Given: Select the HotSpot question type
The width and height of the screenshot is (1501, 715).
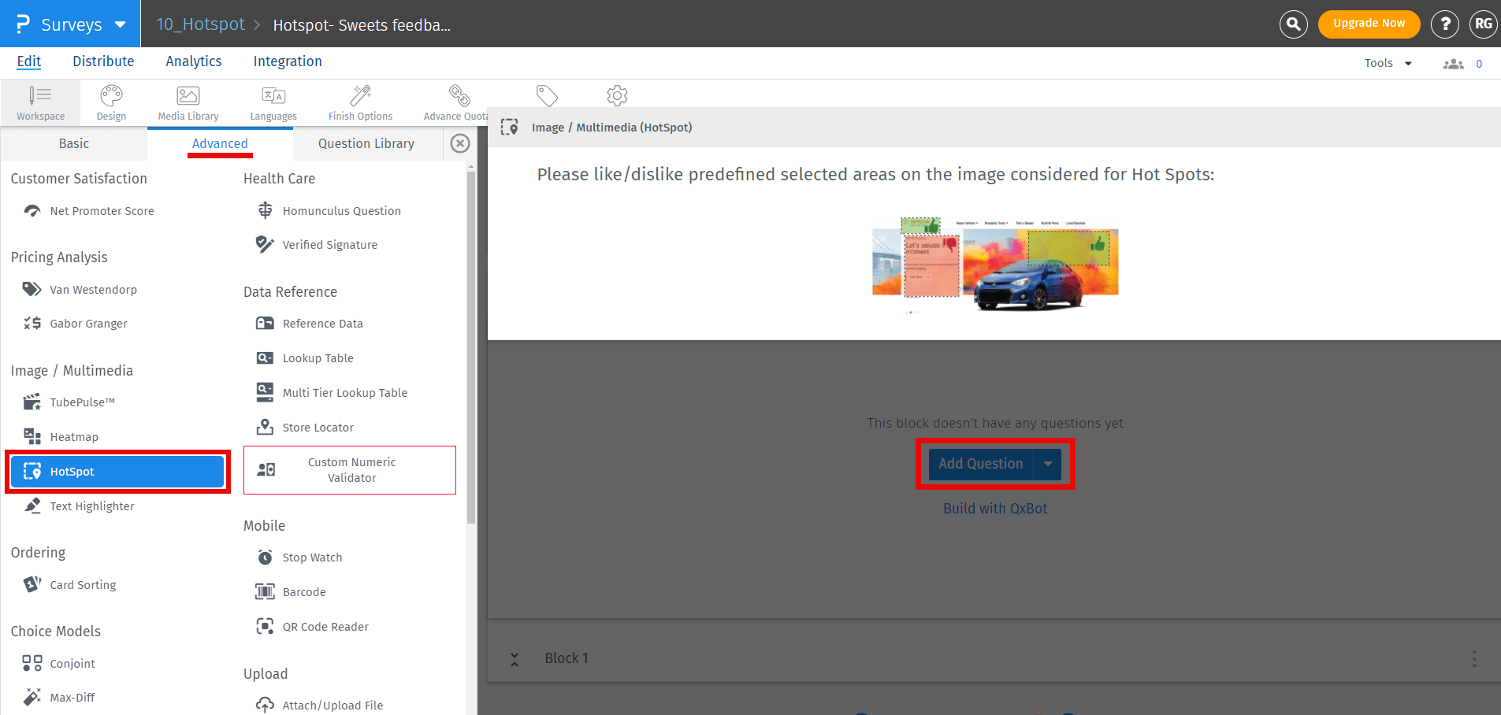Looking at the screenshot, I should (118, 471).
